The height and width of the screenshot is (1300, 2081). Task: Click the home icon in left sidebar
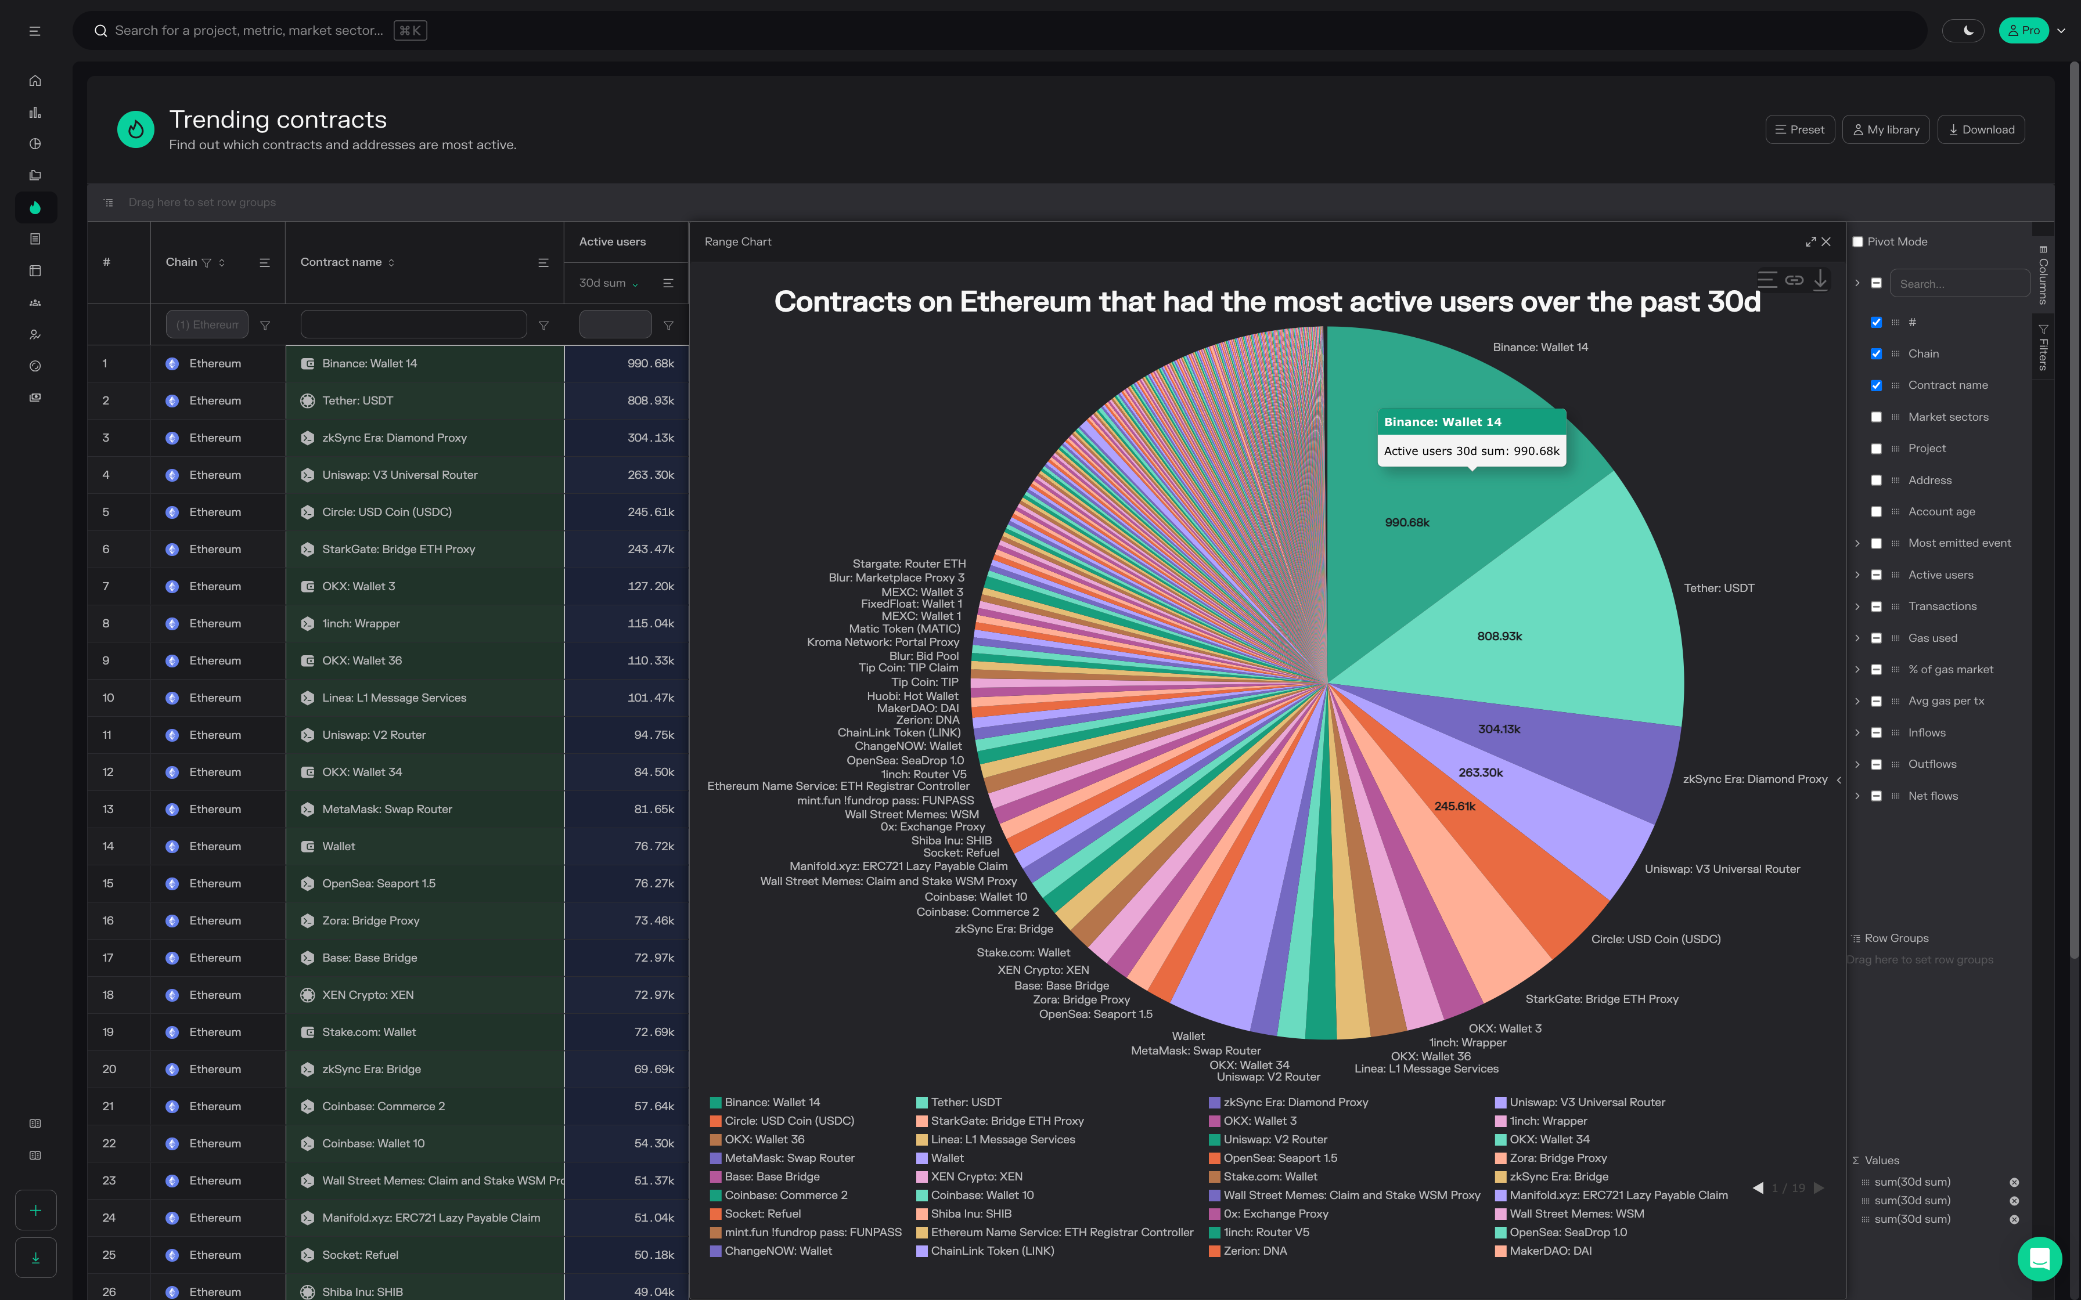(x=34, y=81)
